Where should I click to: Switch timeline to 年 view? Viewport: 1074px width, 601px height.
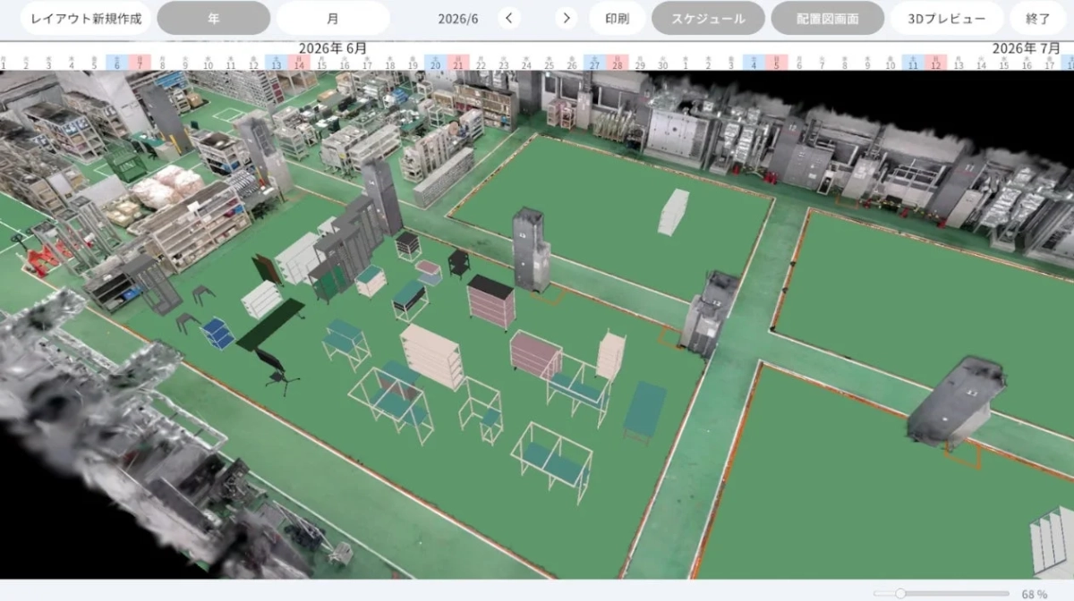click(214, 18)
